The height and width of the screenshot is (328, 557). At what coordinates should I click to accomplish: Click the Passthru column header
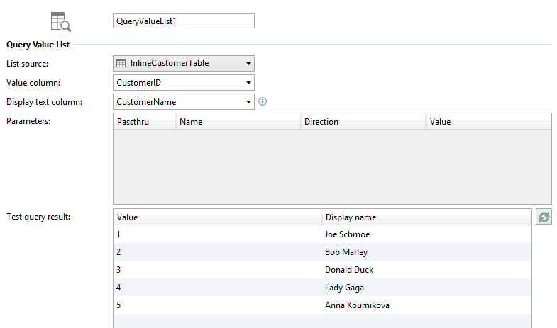145,122
